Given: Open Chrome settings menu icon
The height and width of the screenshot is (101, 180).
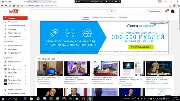Looking at the screenshot, I should click(179, 6).
